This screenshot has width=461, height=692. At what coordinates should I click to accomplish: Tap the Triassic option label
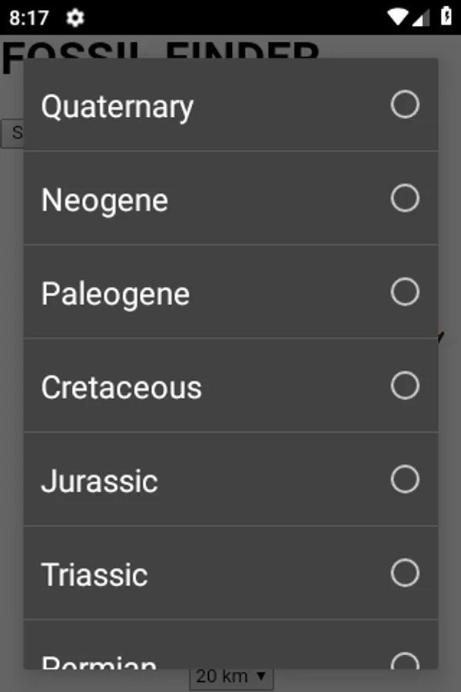tap(95, 575)
